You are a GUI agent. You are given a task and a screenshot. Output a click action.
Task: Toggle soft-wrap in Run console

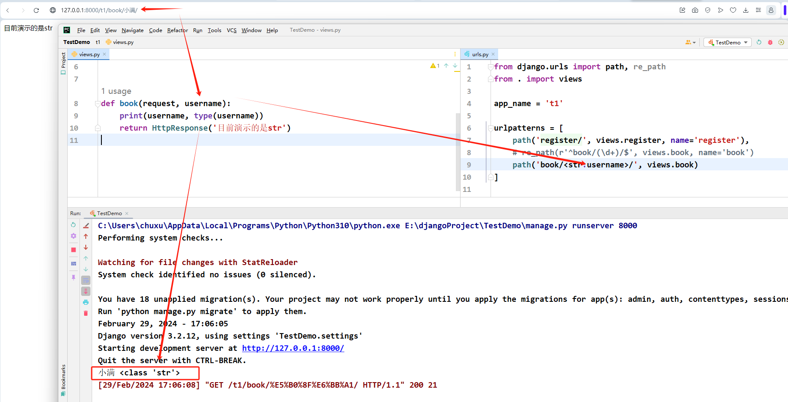coord(86,280)
